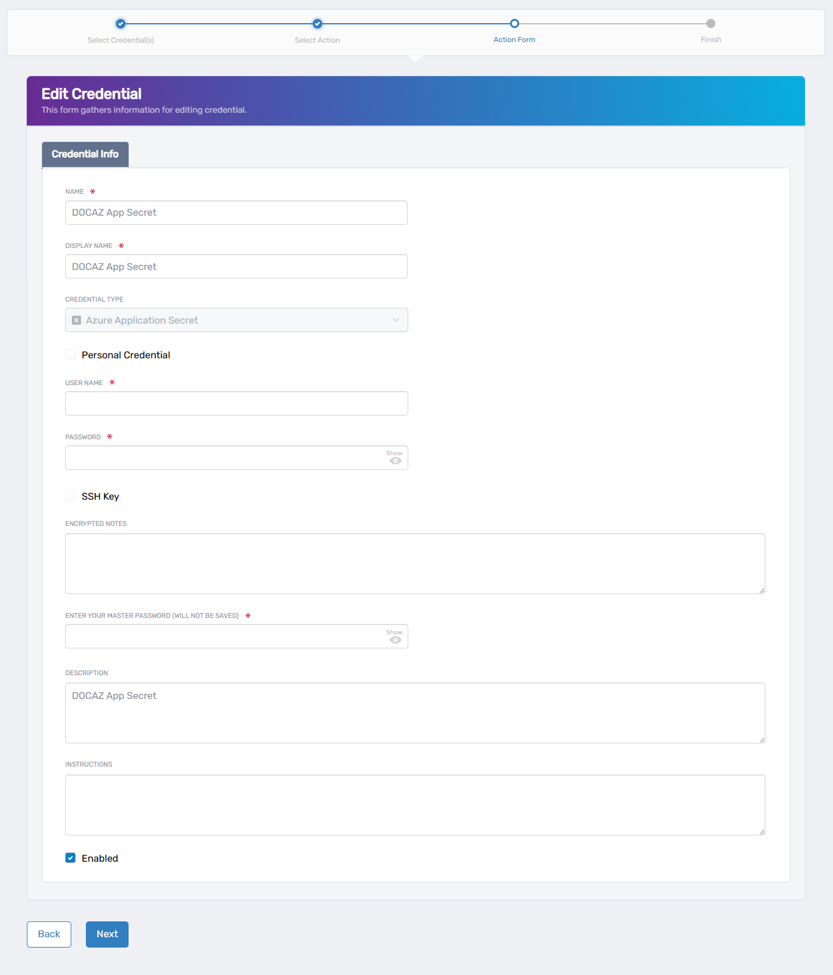
Task: Switch to the Credential Info tab
Action: [85, 154]
